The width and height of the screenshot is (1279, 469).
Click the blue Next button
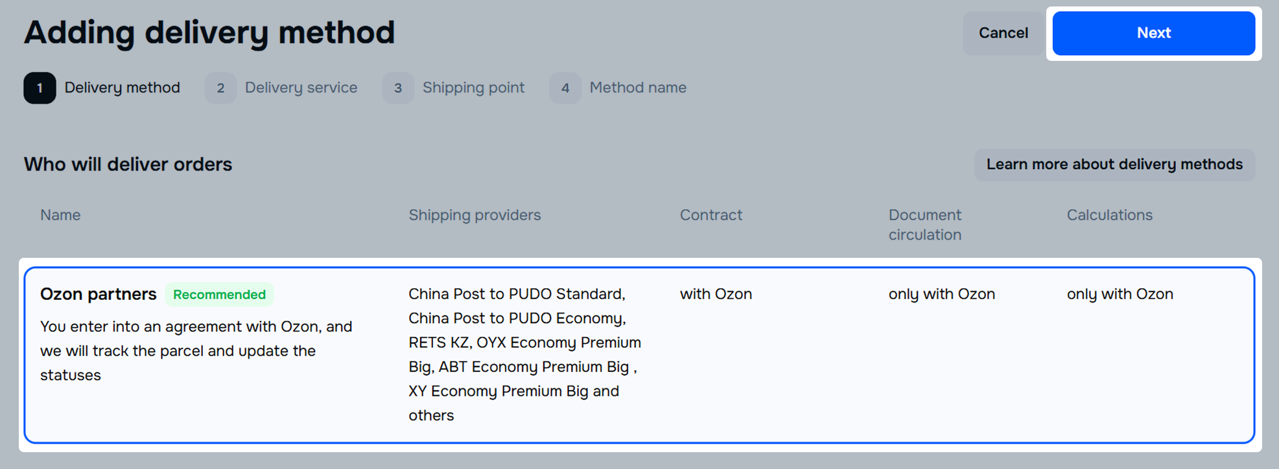tap(1153, 33)
